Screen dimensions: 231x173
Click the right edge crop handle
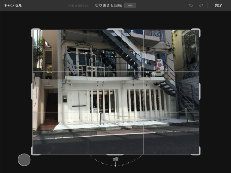tap(200, 91)
